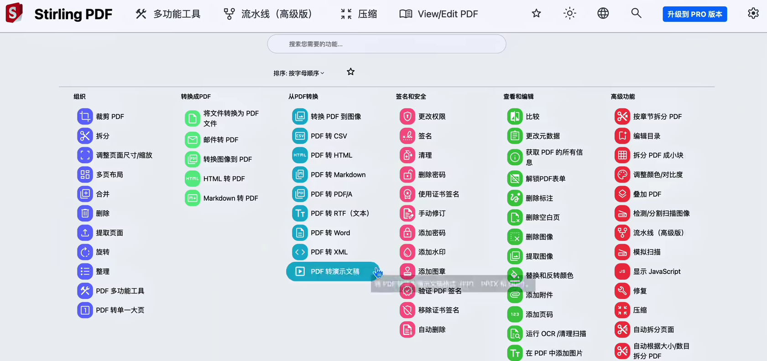Screen dimensions: 767x361
Task: Click 解锁PDF表单 icon
Action: click(x=515, y=178)
